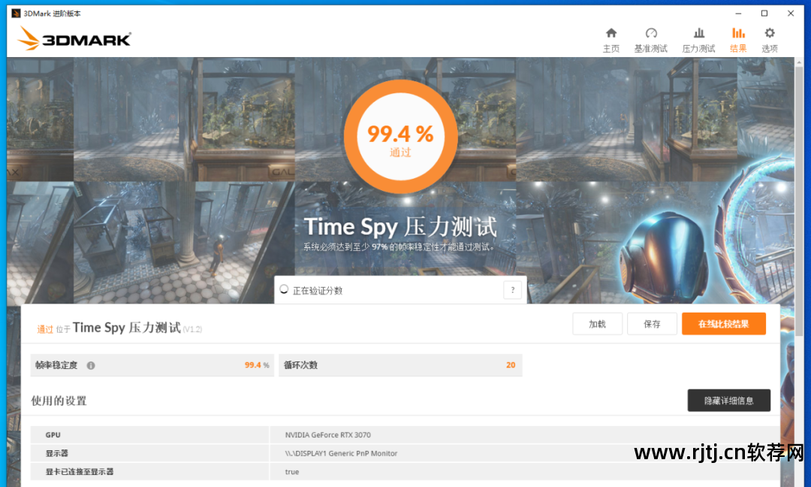Click 隐藏详细信息 to hide details
Image resolution: width=811 pixels, height=487 pixels.
[x=728, y=401]
